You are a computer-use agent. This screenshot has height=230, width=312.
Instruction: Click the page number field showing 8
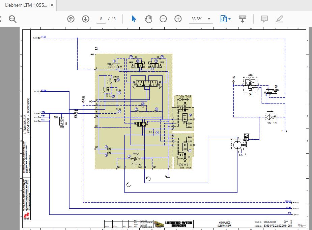point(101,19)
